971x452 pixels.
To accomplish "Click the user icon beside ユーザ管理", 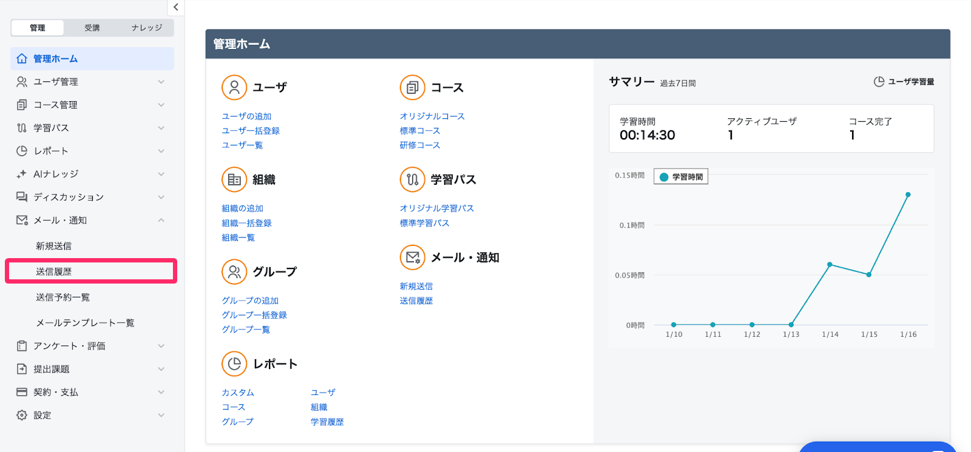I will tap(22, 82).
